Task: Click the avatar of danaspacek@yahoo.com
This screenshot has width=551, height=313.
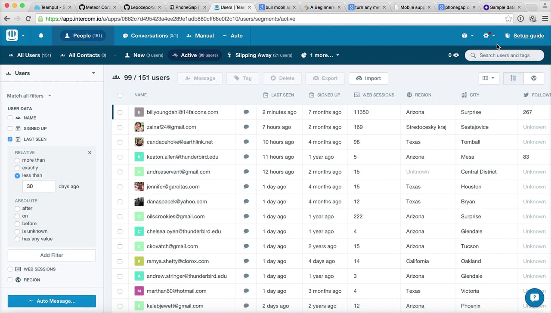Action: [x=139, y=201]
